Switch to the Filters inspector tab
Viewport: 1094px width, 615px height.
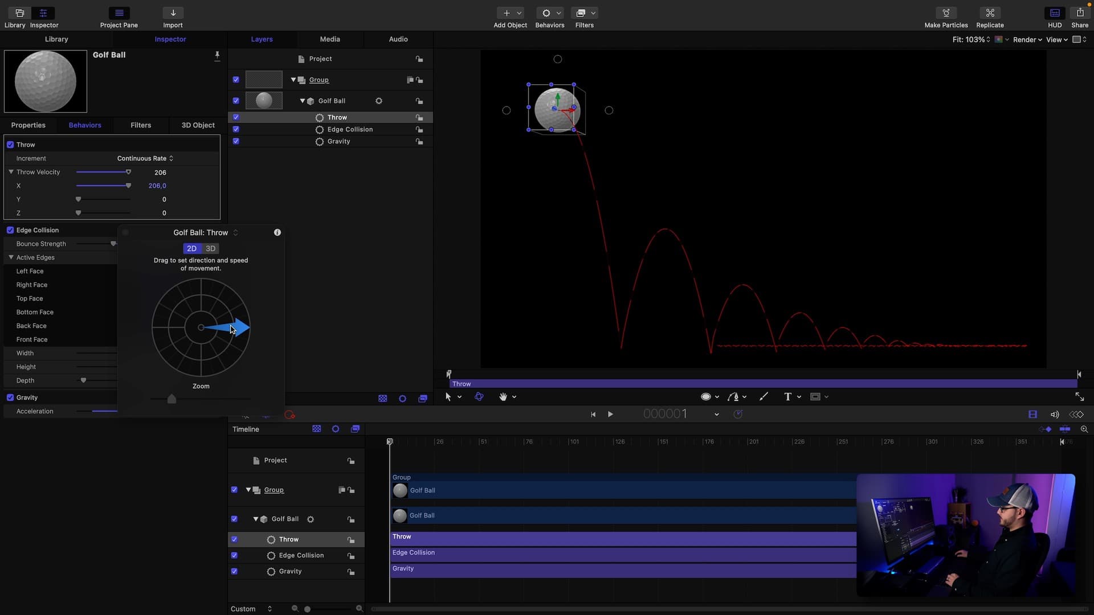(x=141, y=125)
